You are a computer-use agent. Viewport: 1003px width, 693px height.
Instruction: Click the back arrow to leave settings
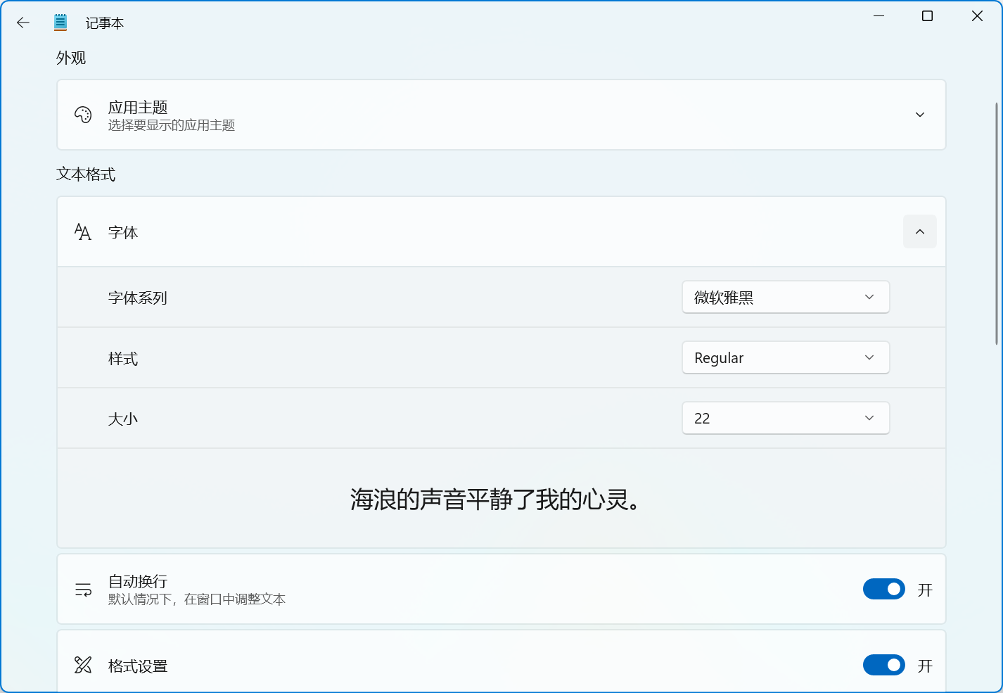[23, 22]
